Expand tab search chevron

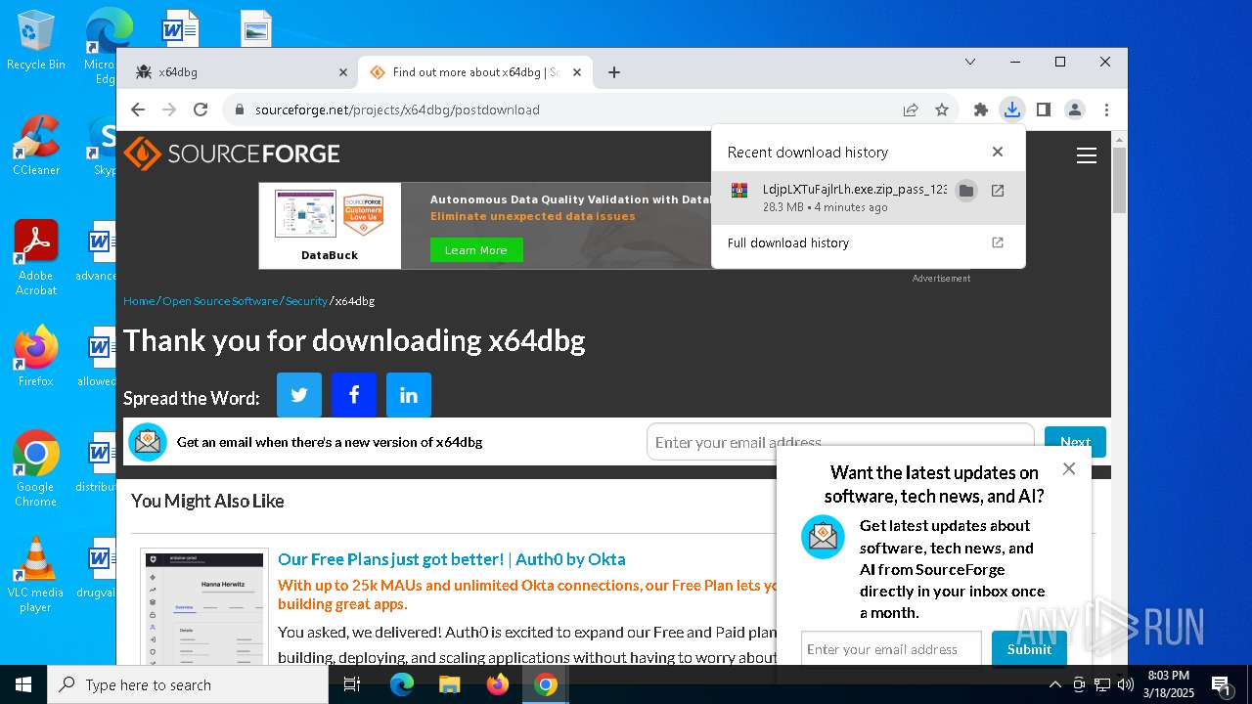[x=970, y=62]
